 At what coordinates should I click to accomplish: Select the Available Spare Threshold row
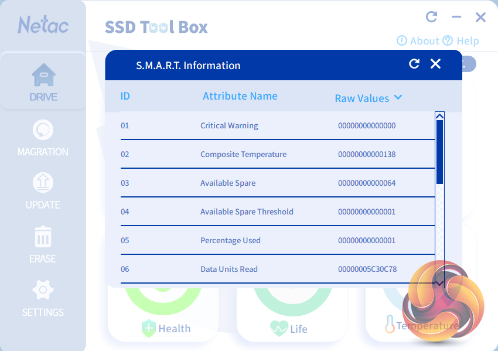coord(278,212)
